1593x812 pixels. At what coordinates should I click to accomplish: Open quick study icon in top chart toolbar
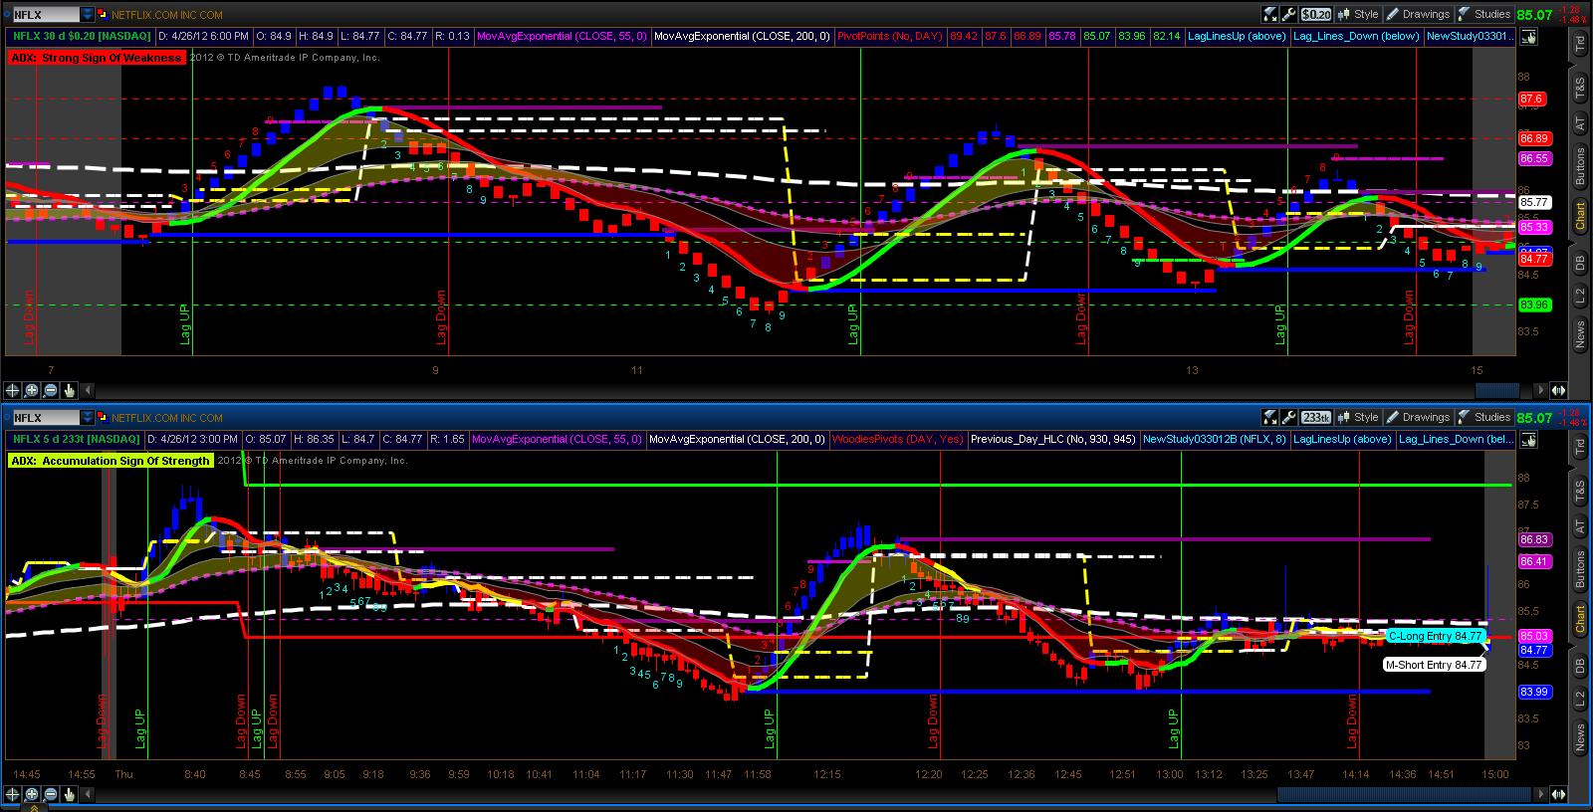coord(1270,14)
